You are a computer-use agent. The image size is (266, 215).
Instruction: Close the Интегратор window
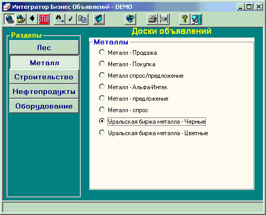[x=259, y=7]
